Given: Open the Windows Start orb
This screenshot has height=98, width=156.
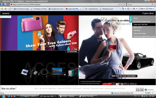Looking at the screenshot, I should pyautogui.click(x=3, y=96).
